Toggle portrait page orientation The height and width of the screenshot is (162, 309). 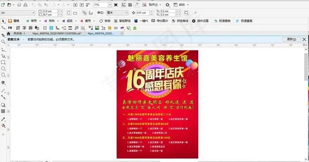pos(69,13)
